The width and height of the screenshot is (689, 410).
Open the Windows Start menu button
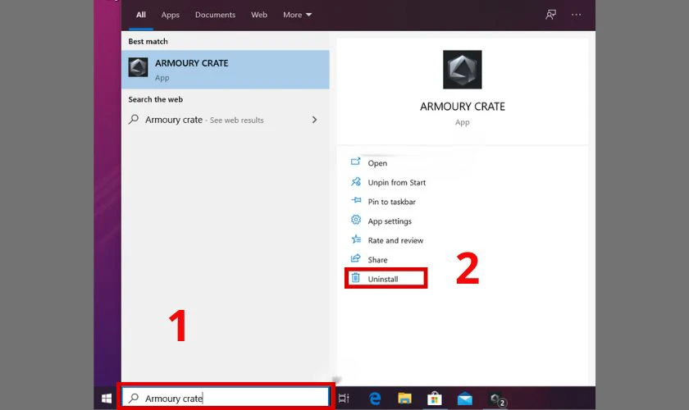point(107,399)
